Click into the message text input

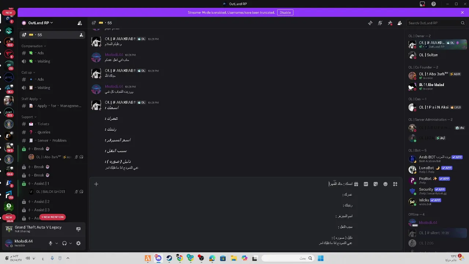tap(227, 213)
